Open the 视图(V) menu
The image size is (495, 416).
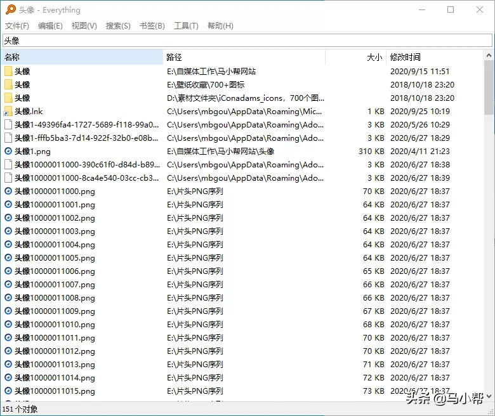tap(84, 26)
